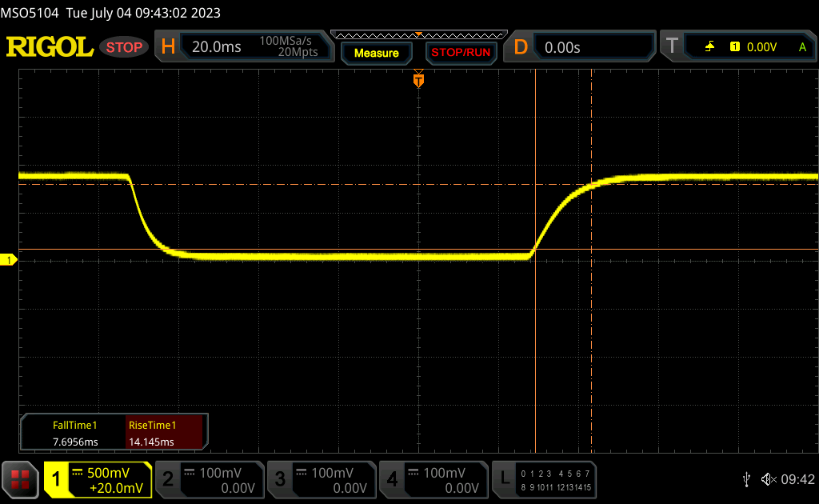Click the RIGOL logo
This screenshot has width=819, height=504.
click(50, 47)
